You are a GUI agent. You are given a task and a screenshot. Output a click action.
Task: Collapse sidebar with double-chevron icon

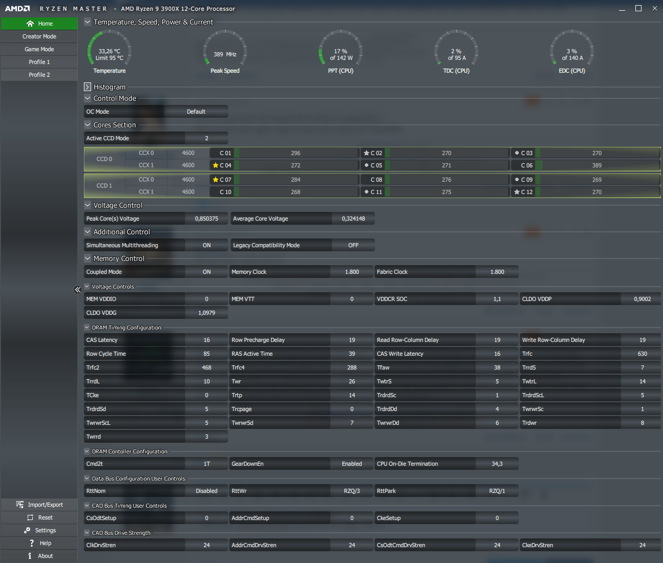click(78, 290)
